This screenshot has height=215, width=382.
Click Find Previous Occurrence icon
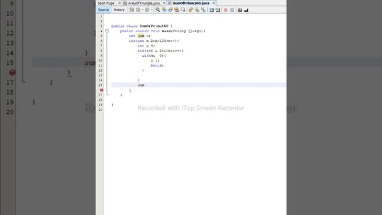pyautogui.click(x=164, y=10)
